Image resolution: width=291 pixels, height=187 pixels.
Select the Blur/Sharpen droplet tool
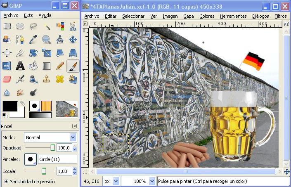click(x=7, y=92)
